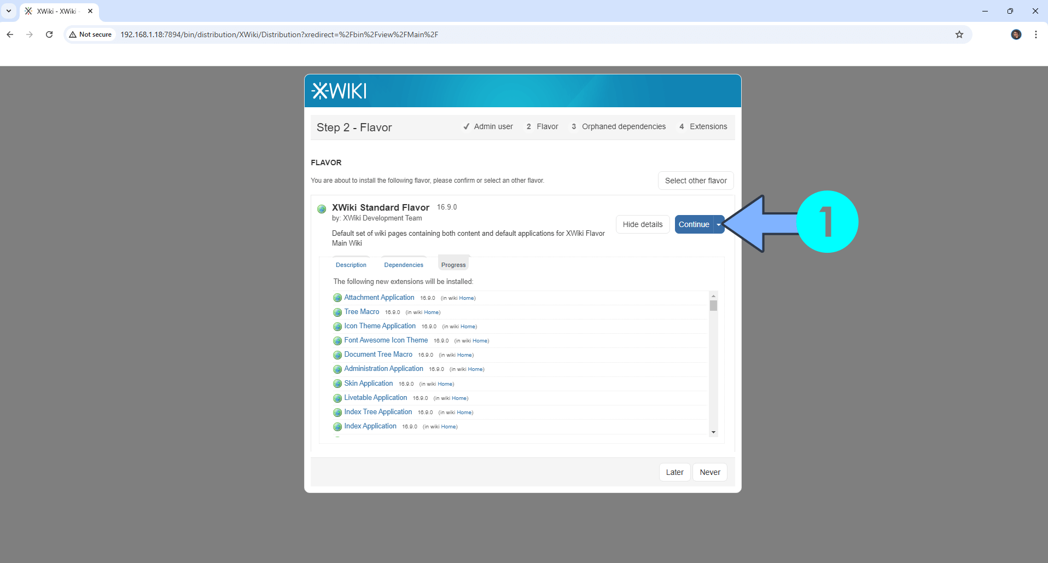Open the Administration Application link

point(383,369)
